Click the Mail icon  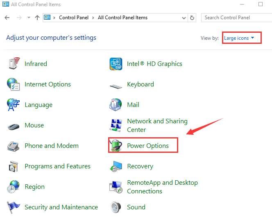(x=116, y=105)
